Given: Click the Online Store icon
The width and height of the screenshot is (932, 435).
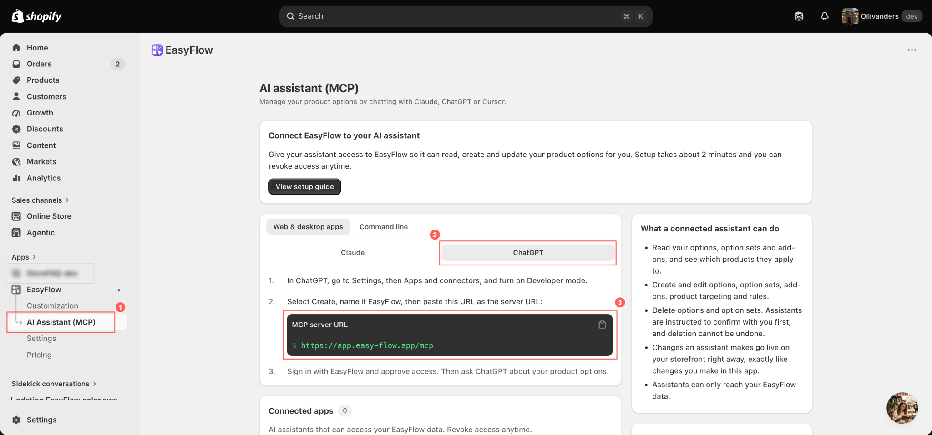Looking at the screenshot, I should click(16, 216).
